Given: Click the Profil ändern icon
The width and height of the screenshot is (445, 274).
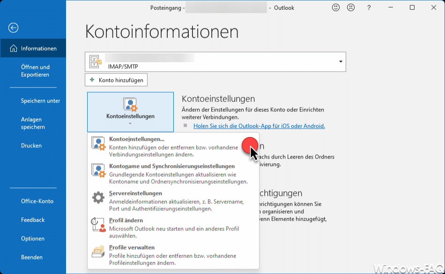Looking at the screenshot, I should click(98, 225).
